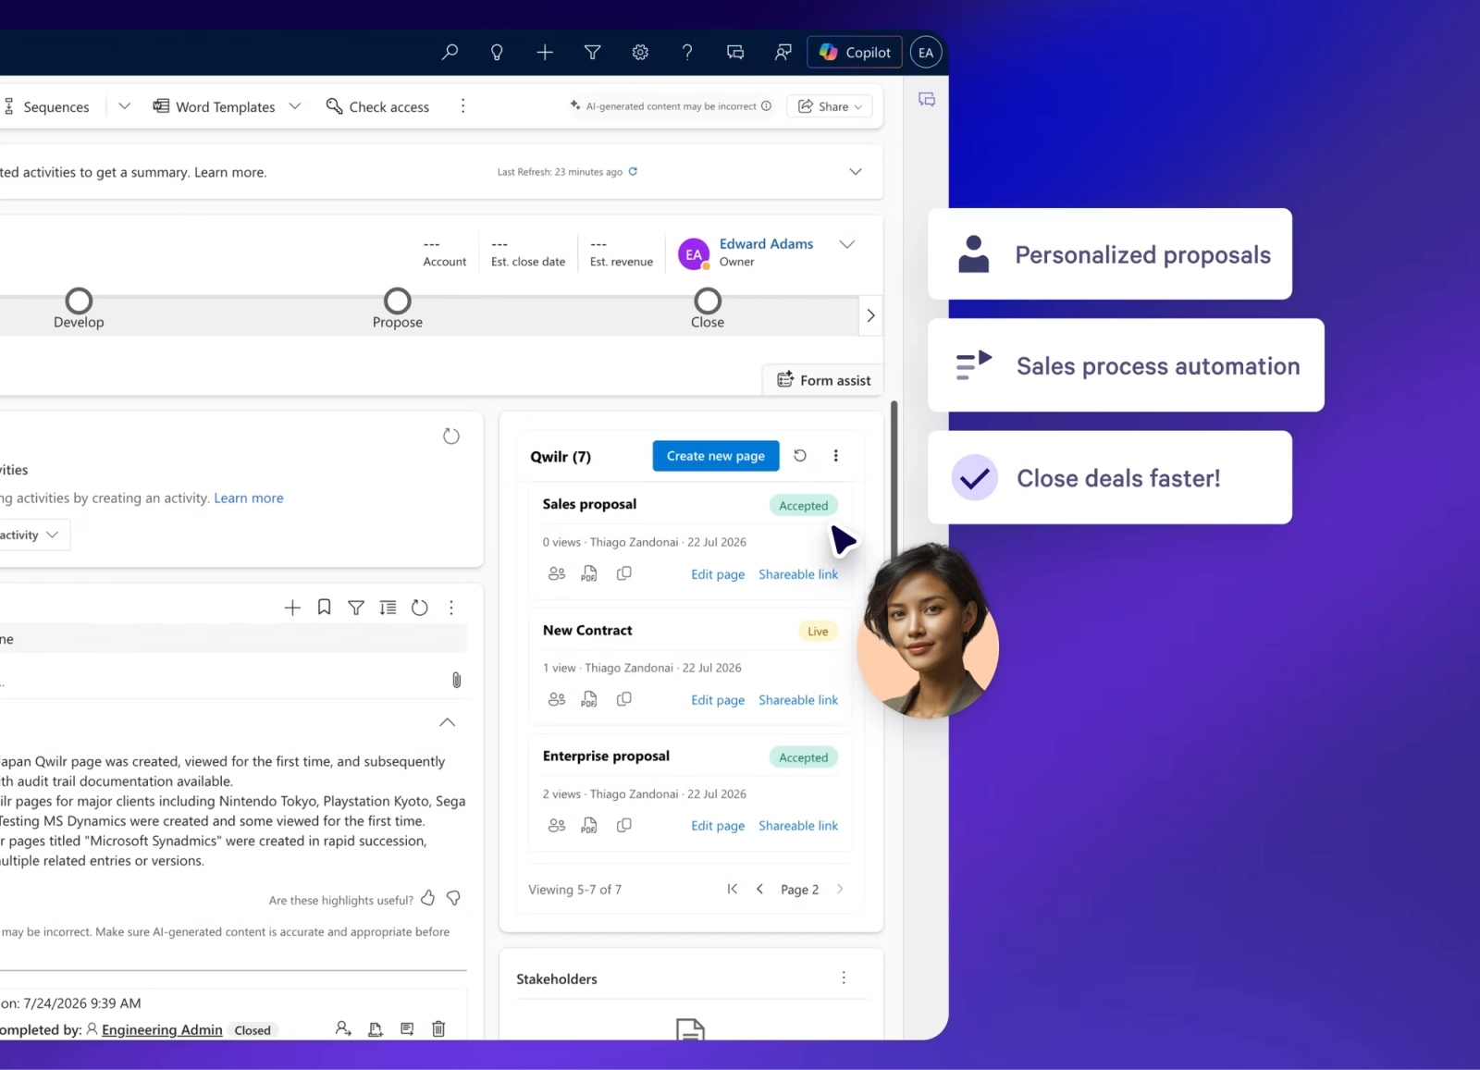Viewport: 1480px width, 1070px height.
Task: Open the timeline filter funnel
Action: coord(356,608)
